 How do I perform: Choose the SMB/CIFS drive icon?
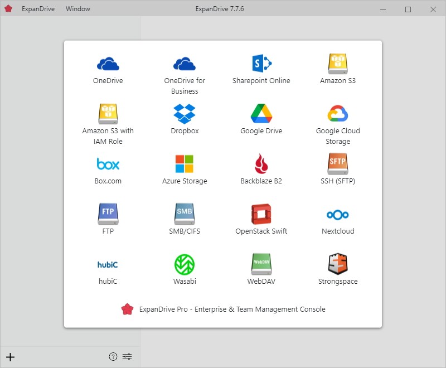[x=185, y=214]
